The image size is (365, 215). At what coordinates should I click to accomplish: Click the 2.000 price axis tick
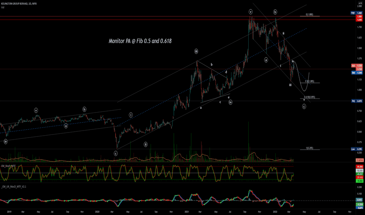(x=360, y=6)
